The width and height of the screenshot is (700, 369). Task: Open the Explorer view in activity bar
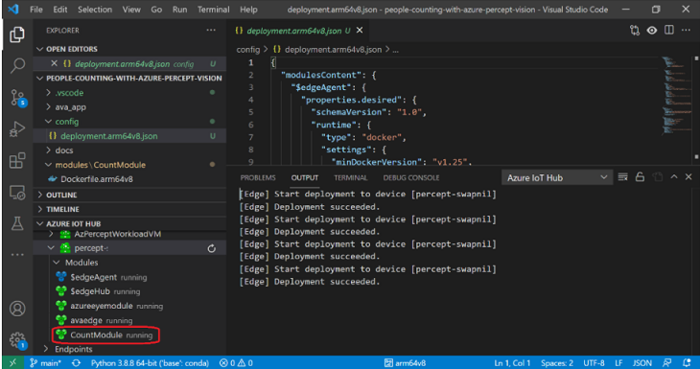click(x=17, y=35)
